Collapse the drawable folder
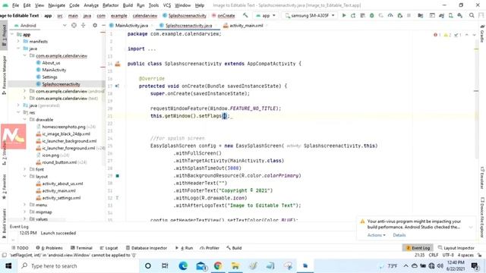The image size is (486, 273). pyautogui.click(x=25, y=120)
